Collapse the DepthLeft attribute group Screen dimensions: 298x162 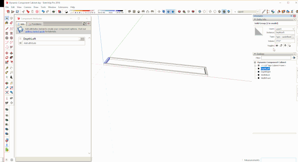(x=20, y=39)
